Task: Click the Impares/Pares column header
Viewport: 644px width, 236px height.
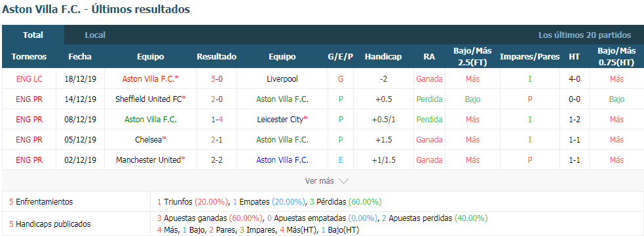Action: pos(529,56)
